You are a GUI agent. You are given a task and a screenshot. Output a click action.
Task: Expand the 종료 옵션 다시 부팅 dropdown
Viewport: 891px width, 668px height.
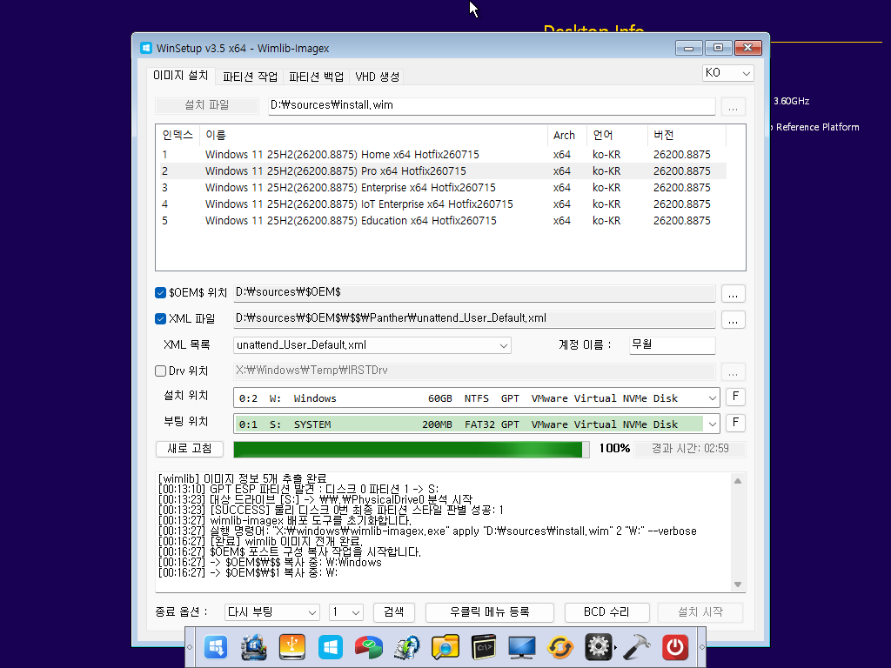point(271,612)
